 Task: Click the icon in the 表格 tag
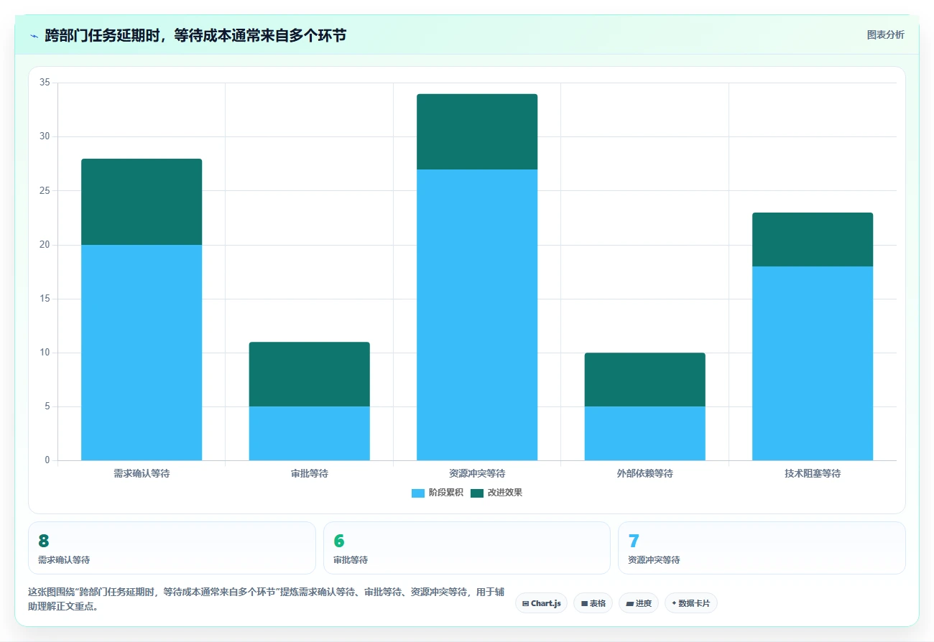tap(584, 604)
